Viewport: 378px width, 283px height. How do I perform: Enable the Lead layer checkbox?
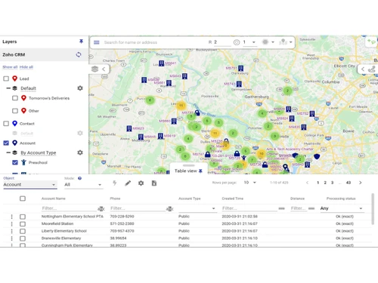pos(6,78)
